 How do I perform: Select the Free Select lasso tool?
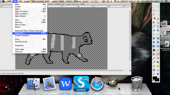(154, 15)
